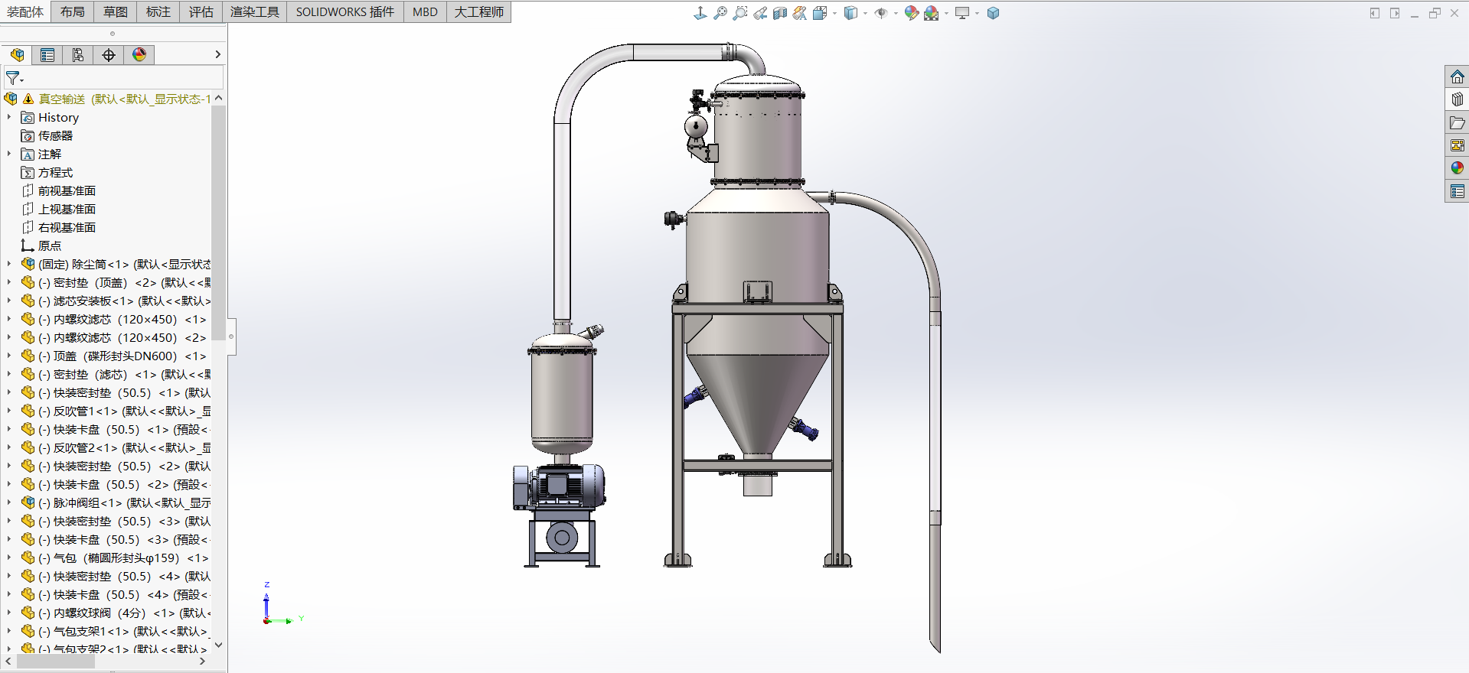The width and height of the screenshot is (1469, 673).
Task: Click the split-view left panel window icon
Action: 1375,13
